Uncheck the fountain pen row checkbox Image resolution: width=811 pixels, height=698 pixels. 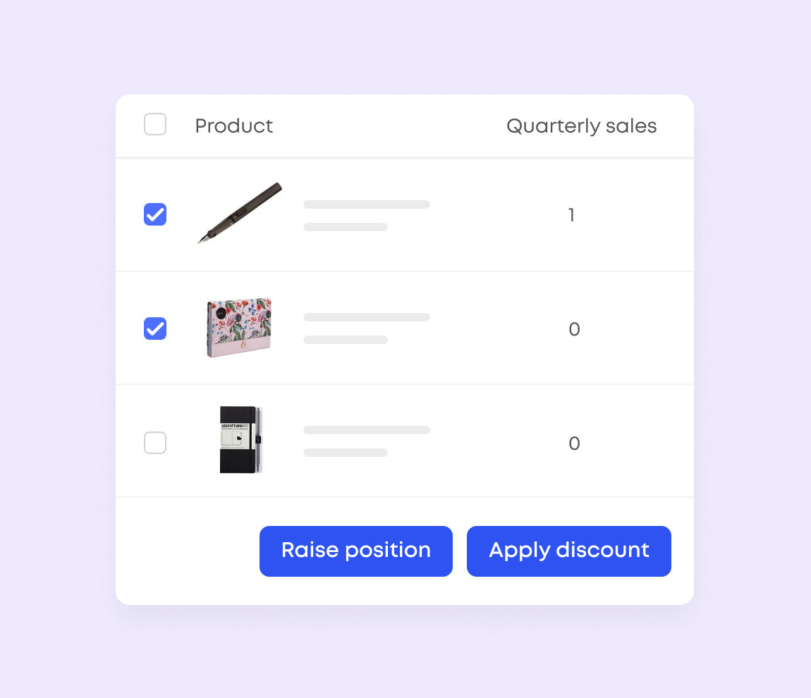155,214
